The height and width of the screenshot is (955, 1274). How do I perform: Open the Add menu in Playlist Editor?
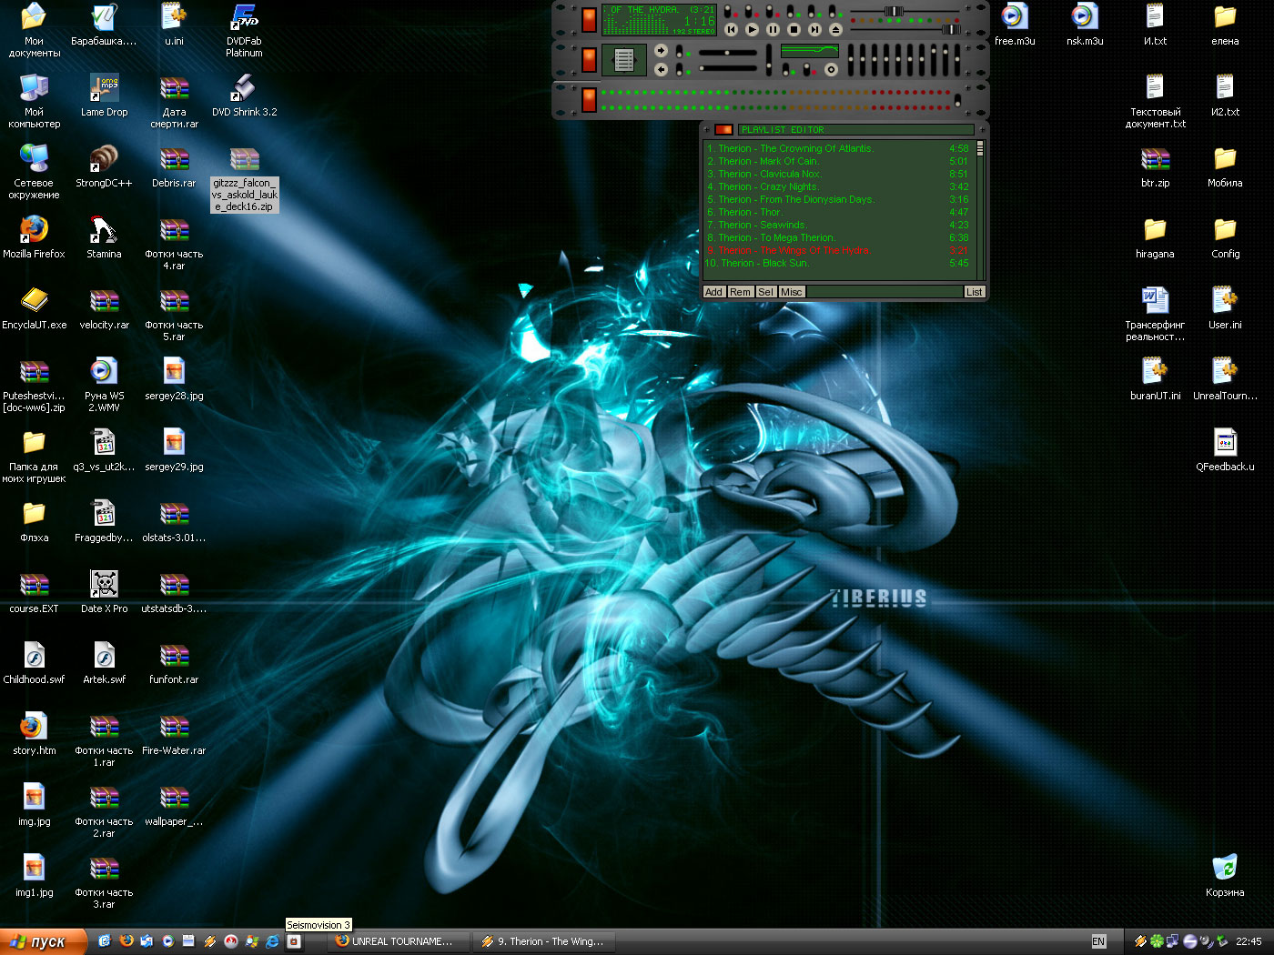tap(713, 292)
